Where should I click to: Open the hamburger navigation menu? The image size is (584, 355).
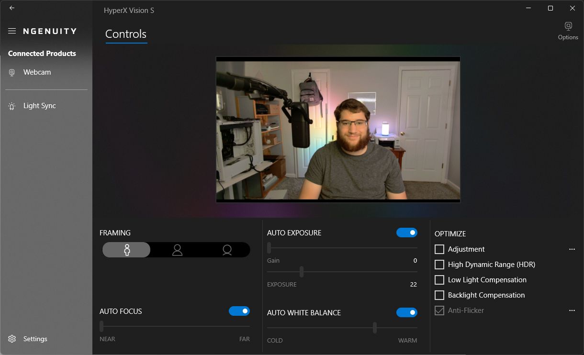[12, 31]
